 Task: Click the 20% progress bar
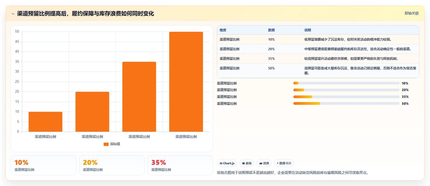click(346, 90)
